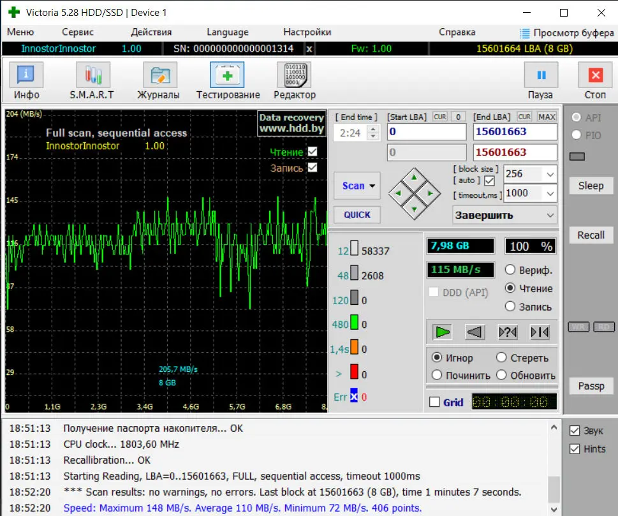Screen dimensions: 618x516
Task: Select the Обновить error action radio
Action: [x=501, y=375]
